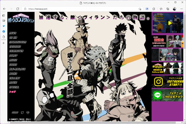Go to the BOOKS page
This screenshot has width=186, height=124.
coord(13,74)
